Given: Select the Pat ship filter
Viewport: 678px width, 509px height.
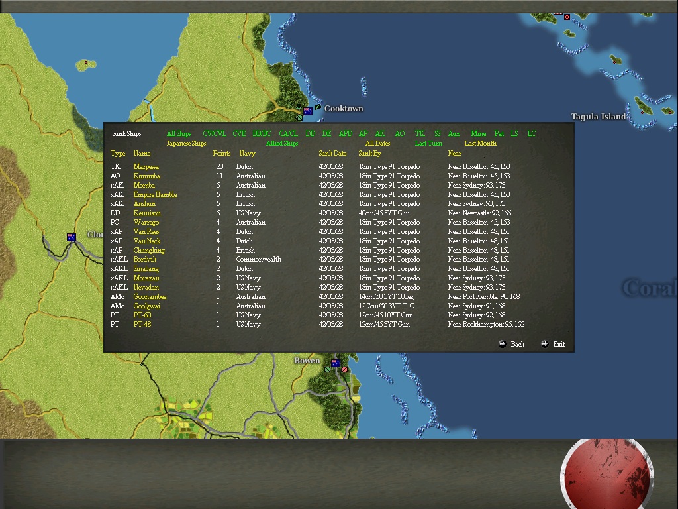Looking at the screenshot, I should tap(499, 133).
